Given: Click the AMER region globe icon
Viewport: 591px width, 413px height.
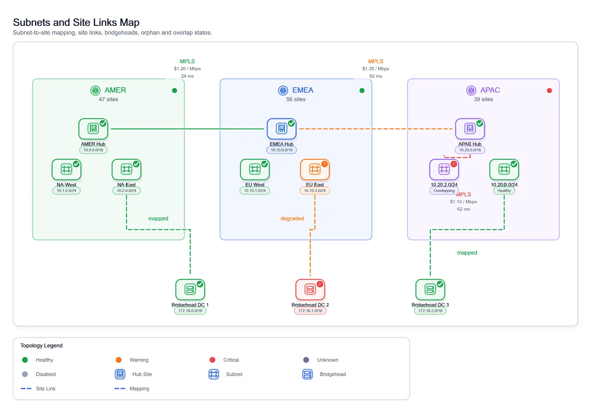Looking at the screenshot, I should 96,91.
